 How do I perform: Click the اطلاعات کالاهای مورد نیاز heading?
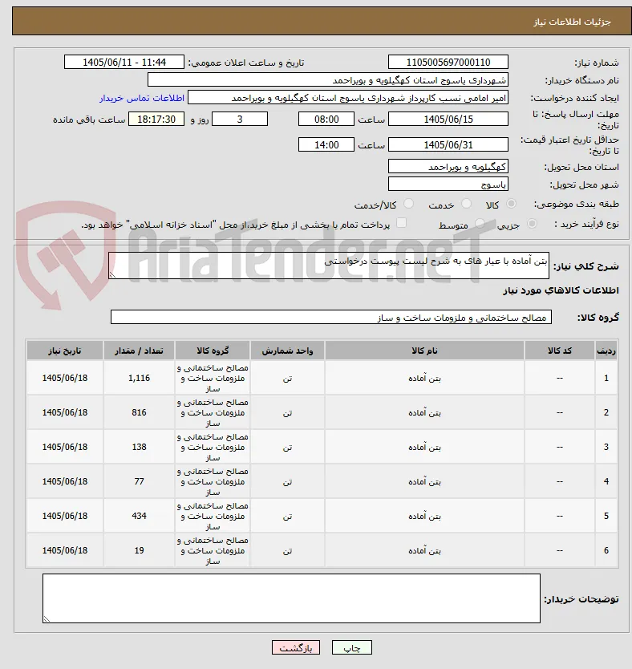(561, 290)
